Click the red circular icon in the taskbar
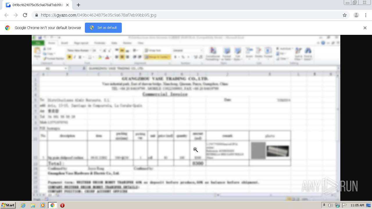Image resolution: width=372 pixels, height=209 pixels. (x=62, y=205)
